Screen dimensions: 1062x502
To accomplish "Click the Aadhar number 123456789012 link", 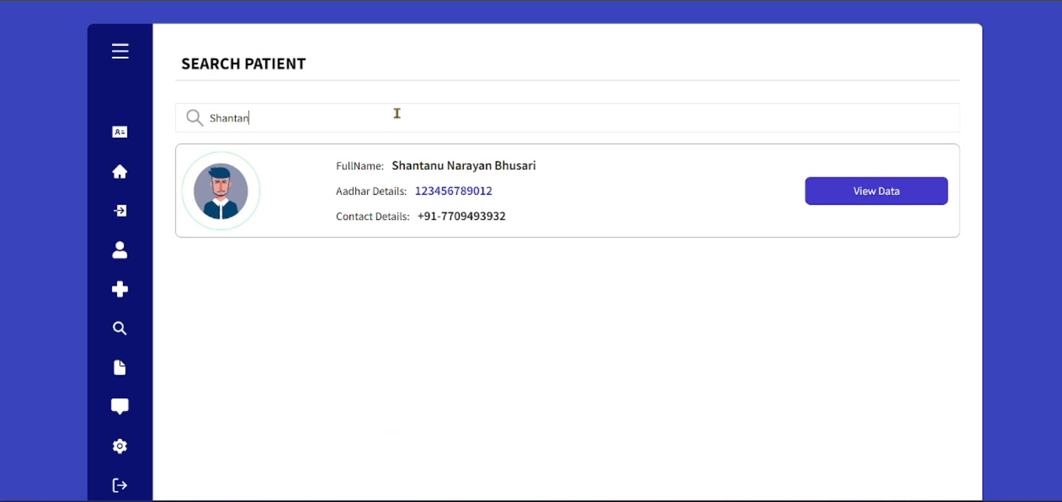I will coord(453,191).
